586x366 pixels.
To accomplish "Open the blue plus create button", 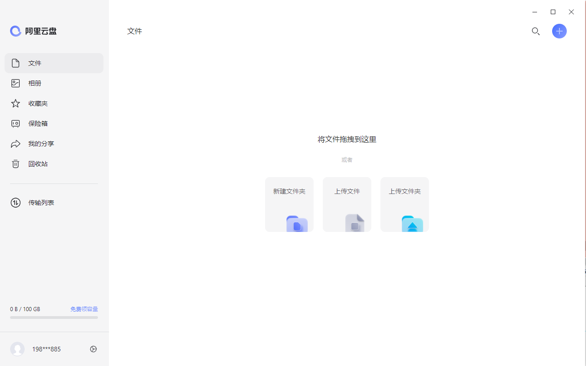I will coord(559,31).
